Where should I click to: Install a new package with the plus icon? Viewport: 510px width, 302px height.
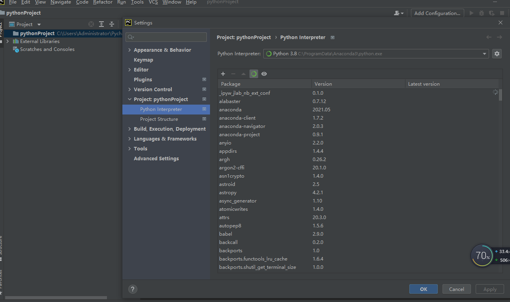pos(223,74)
